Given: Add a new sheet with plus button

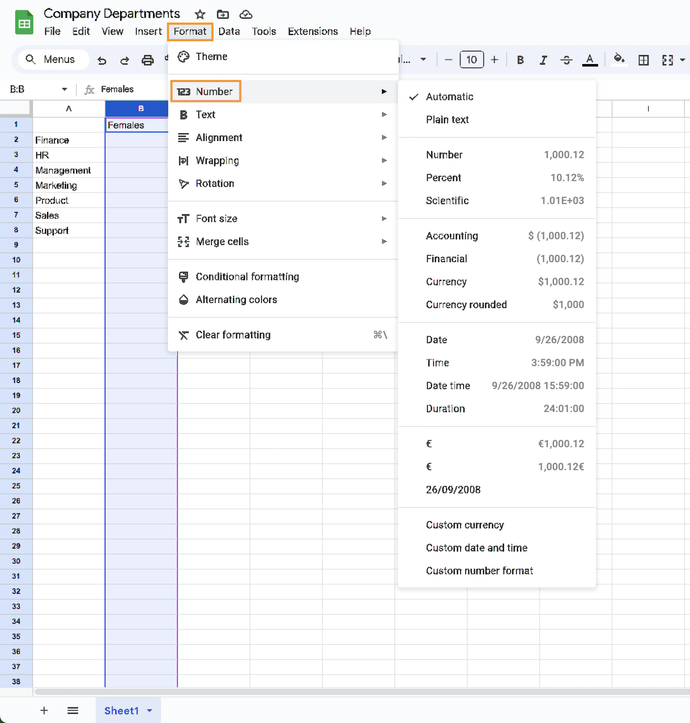Looking at the screenshot, I should [x=44, y=710].
